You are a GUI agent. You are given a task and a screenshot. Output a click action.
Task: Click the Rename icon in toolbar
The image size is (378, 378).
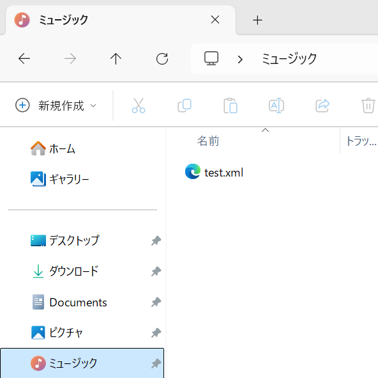[x=276, y=106]
